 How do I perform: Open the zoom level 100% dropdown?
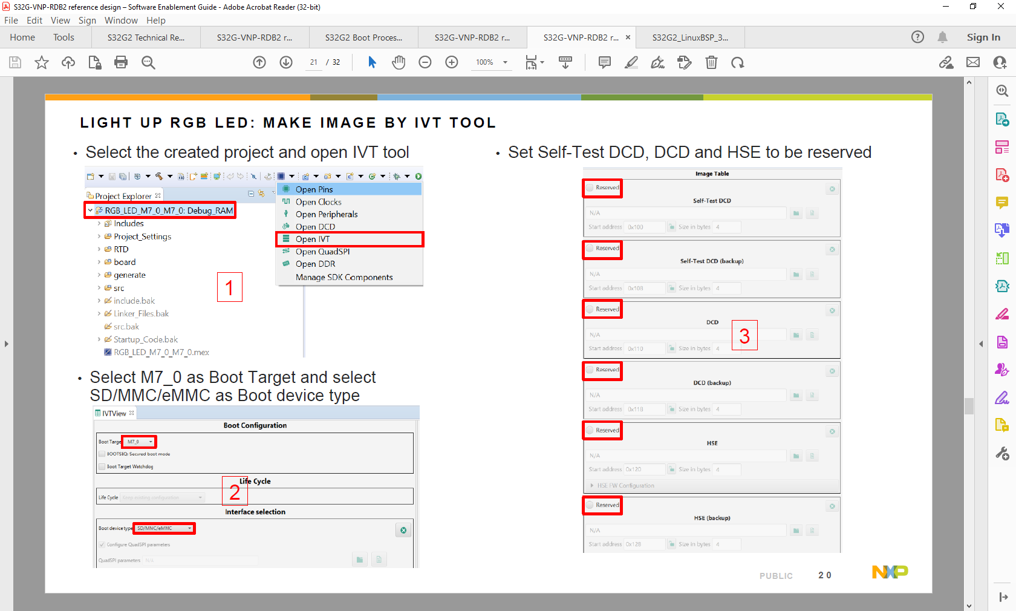(491, 62)
